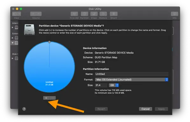Click the Mount toolbar icon
This screenshot has height=122, width=190.
click(114, 14)
